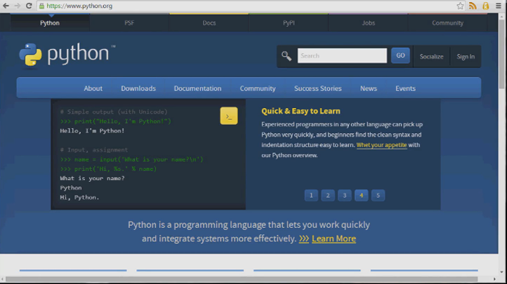Reload the page with the refresh icon
507x284 pixels.
pos(29,6)
